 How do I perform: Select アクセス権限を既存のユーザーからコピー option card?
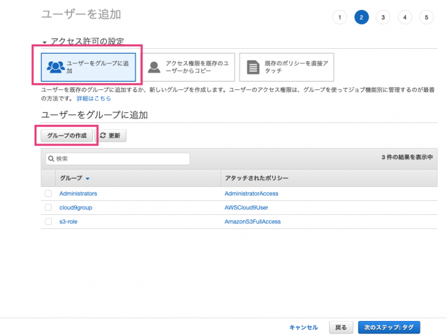188,67
